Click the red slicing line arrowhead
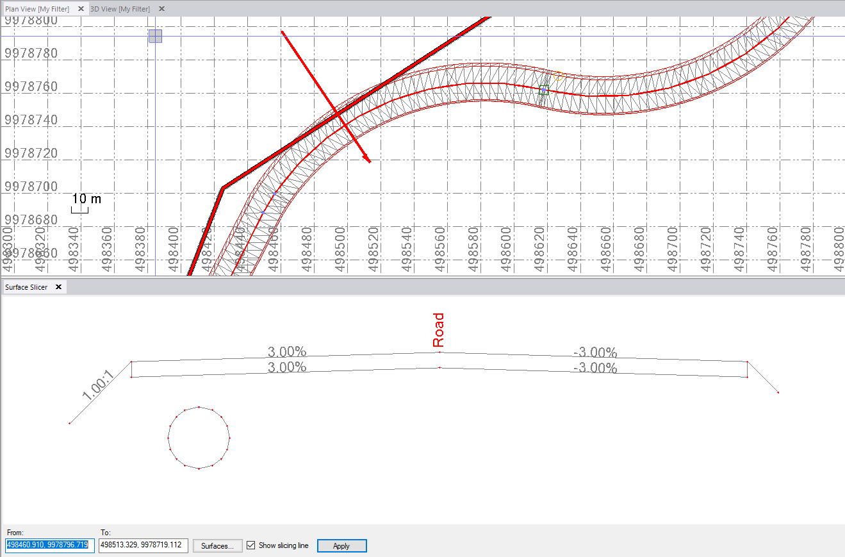 [368, 160]
